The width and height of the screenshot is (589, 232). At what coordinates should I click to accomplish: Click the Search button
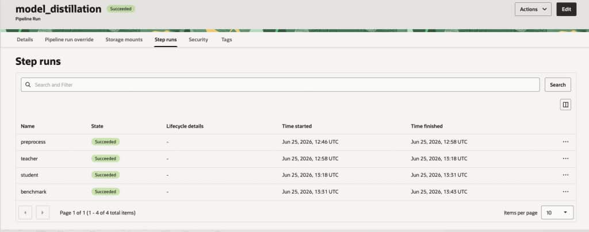(558, 85)
